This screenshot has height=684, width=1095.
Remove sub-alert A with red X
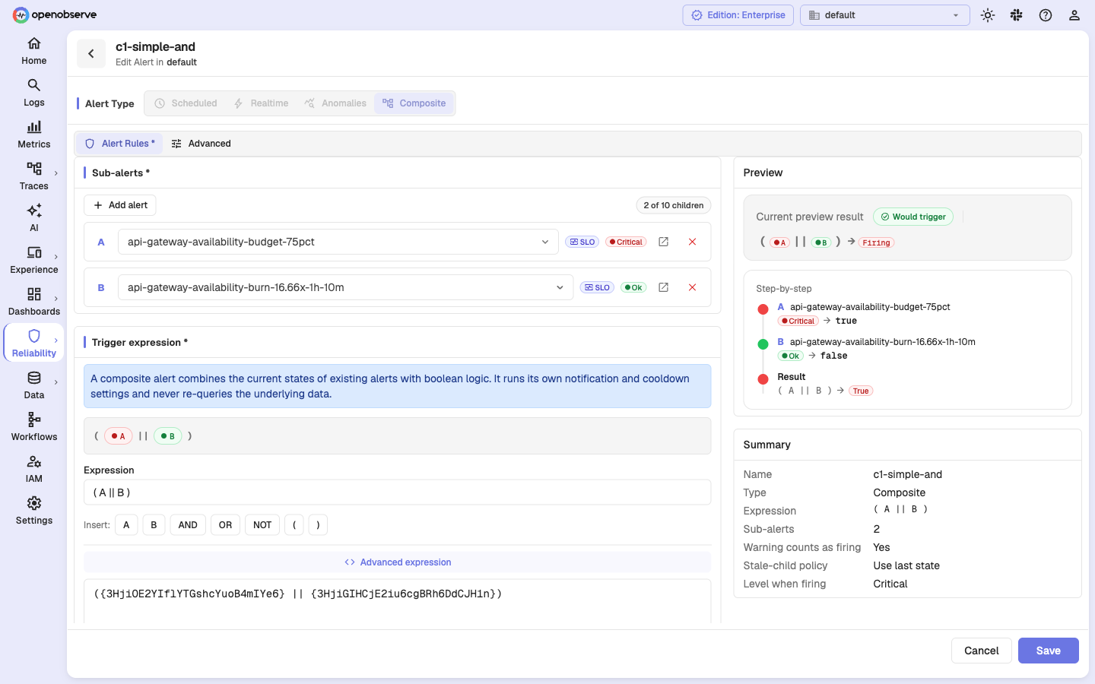pos(692,242)
